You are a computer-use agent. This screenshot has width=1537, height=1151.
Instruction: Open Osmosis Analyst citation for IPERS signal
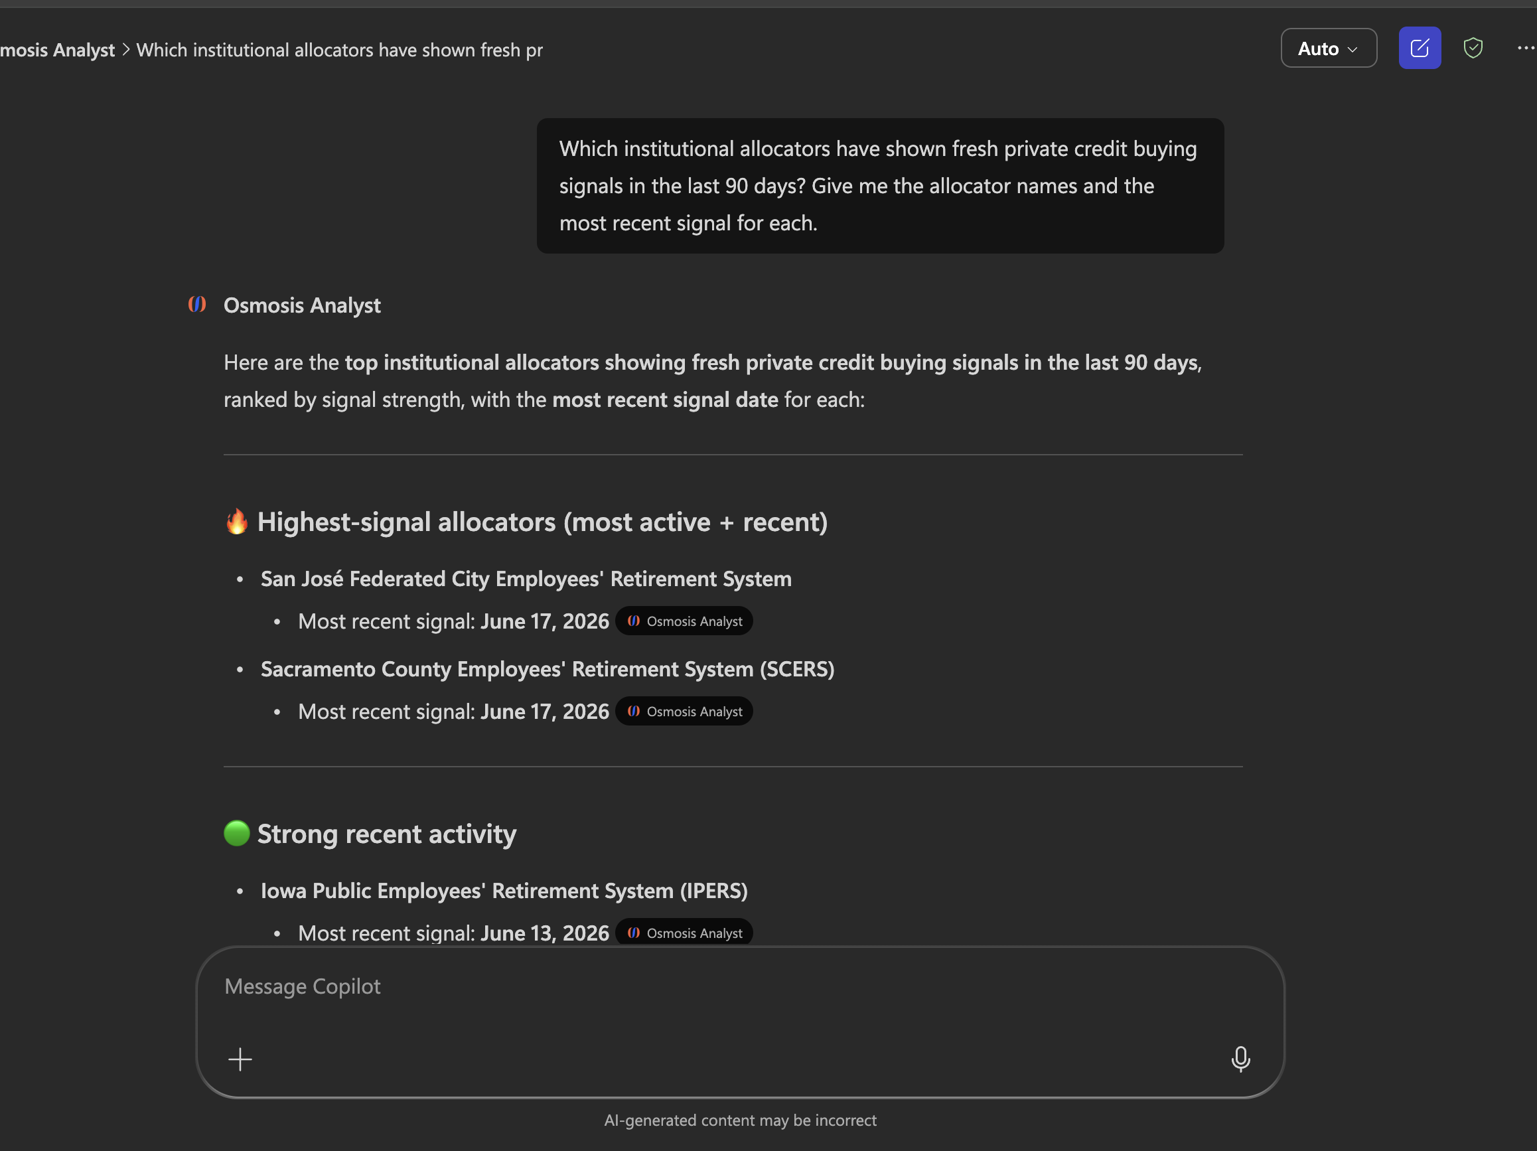click(684, 933)
